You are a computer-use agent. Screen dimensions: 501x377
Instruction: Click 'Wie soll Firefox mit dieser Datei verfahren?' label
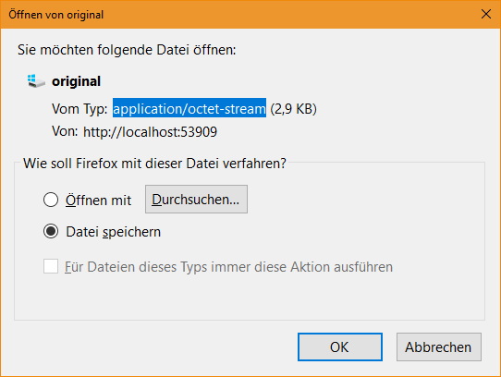point(154,164)
